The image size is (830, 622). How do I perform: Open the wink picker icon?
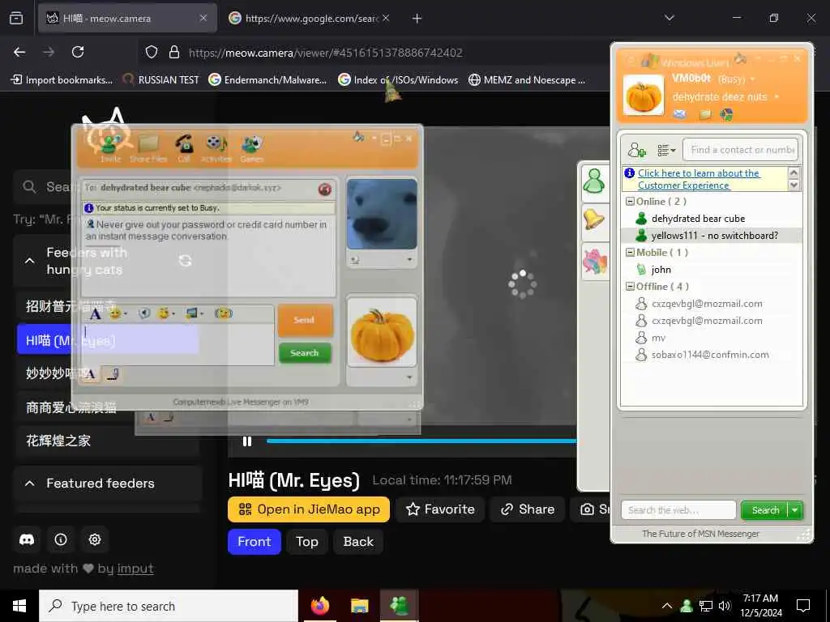(x=166, y=313)
